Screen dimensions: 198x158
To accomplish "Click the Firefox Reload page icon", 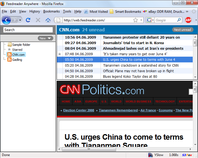I will pos(28,20).
